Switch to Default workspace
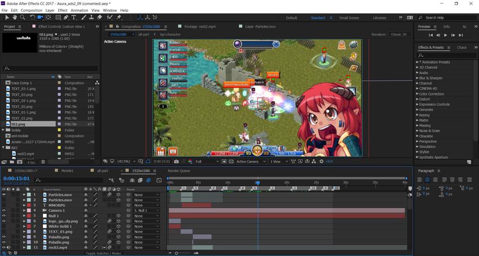 coord(291,17)
